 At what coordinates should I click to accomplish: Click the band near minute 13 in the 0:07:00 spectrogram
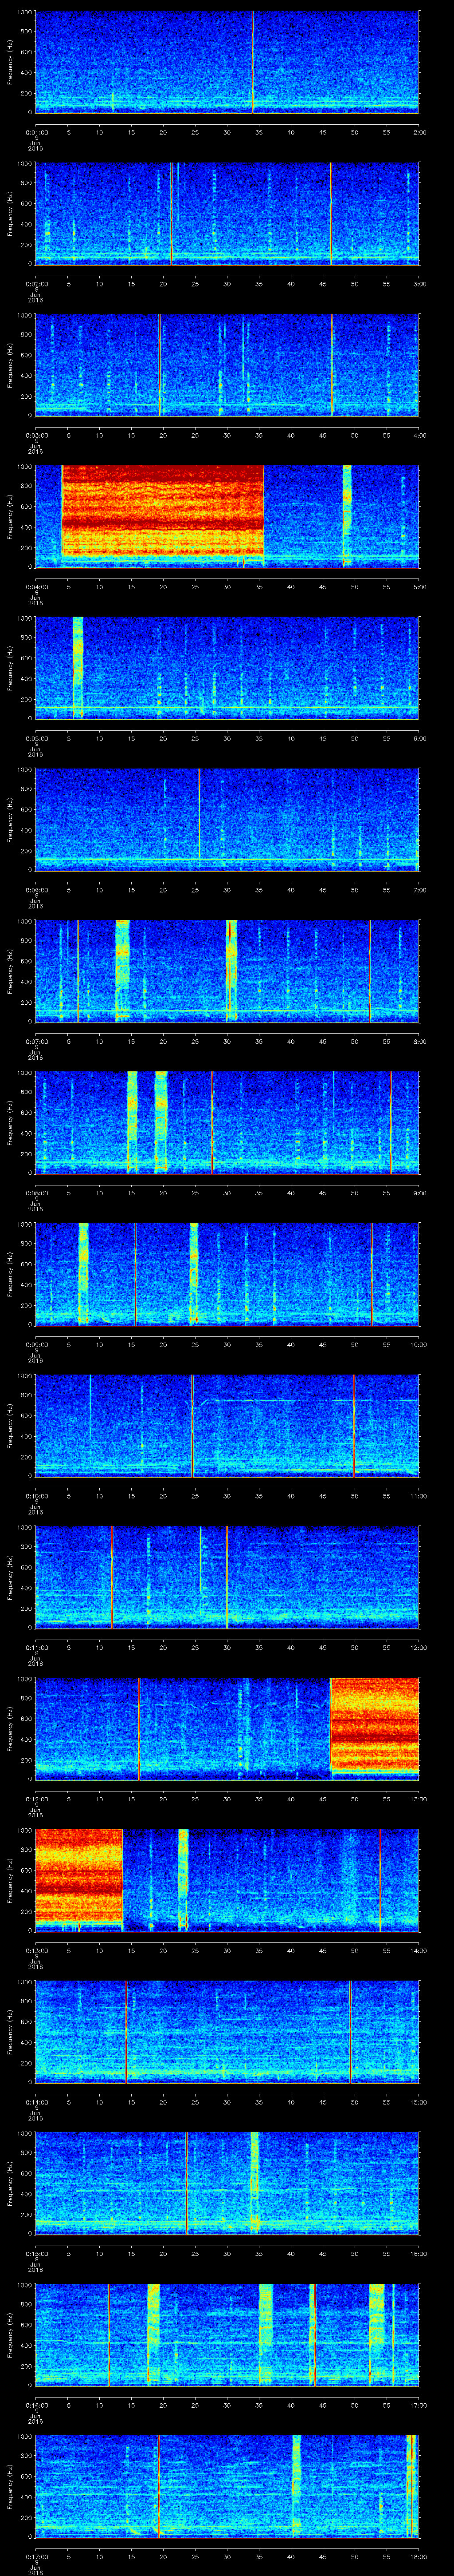(x=123, y=971)
